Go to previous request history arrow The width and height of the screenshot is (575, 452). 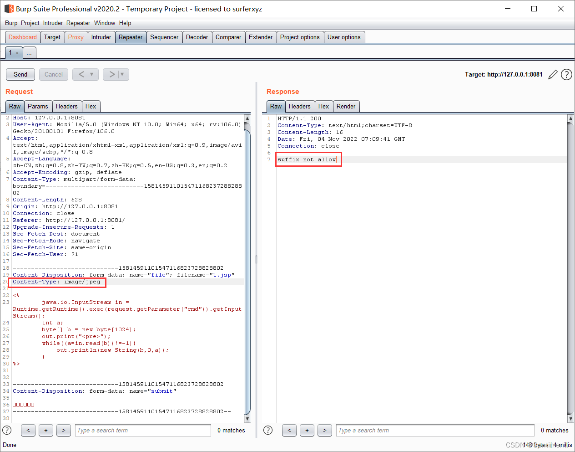point(81,74)
